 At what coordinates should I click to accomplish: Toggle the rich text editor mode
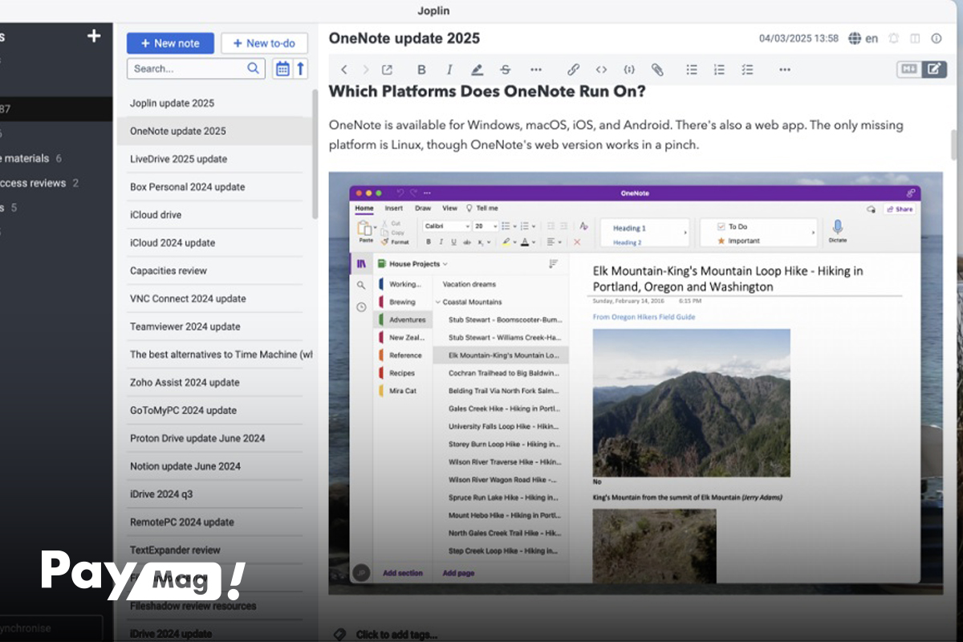click(934, 70)
